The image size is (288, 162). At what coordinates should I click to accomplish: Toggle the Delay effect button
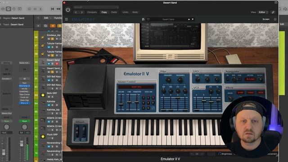[x=261, y=93]
